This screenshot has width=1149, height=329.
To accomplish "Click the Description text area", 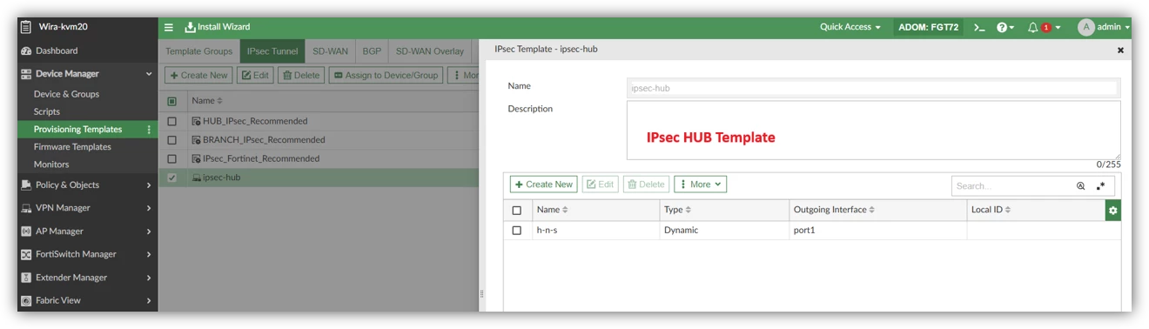I will pos(873,131).
